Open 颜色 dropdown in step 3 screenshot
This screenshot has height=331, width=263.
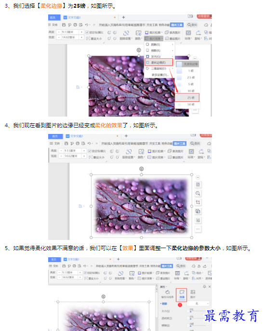138,39
